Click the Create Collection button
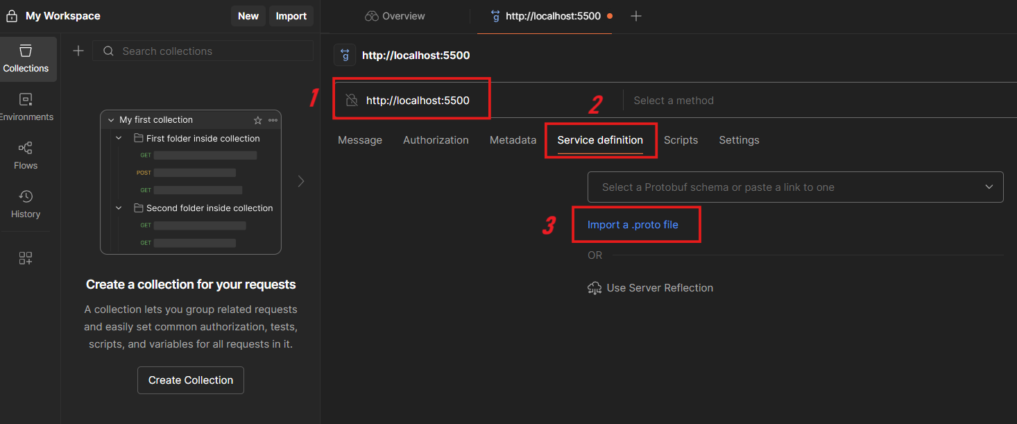Image resolution: width=1017 pixels, height=424 pixels. click(x=191, y=380)
